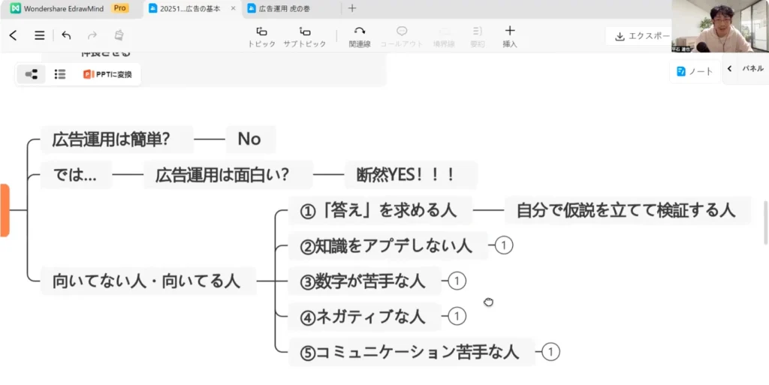Close the 20251...広告の基本 tab
Viewport: 769px width, 385px height.
232,8
